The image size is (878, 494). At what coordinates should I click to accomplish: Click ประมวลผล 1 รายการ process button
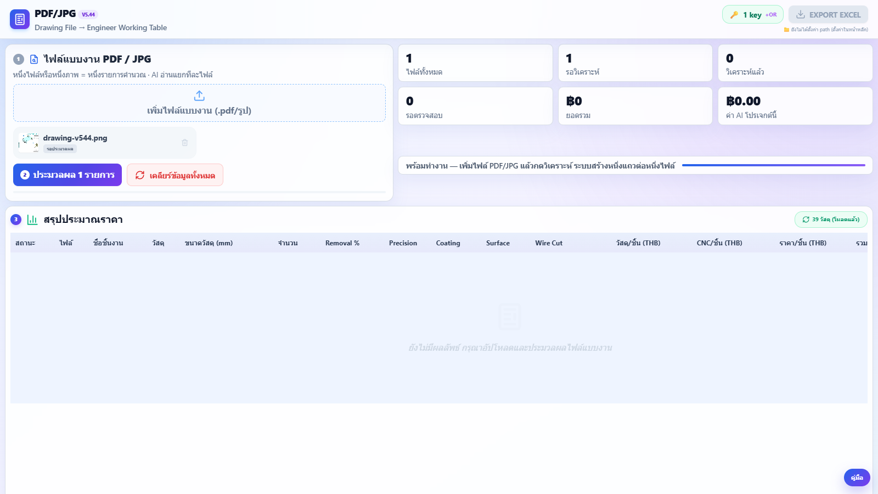click(67, 175)
